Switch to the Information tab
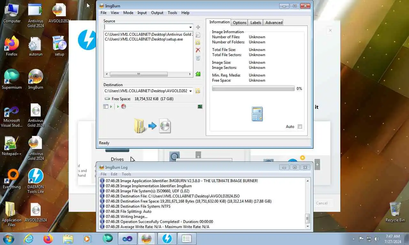 219,22
